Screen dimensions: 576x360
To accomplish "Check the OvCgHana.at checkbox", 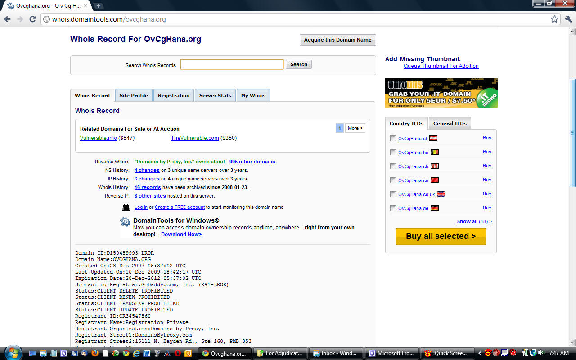I will [393, 139].
